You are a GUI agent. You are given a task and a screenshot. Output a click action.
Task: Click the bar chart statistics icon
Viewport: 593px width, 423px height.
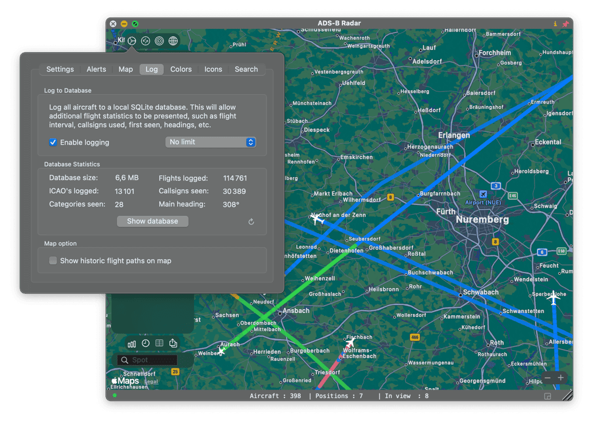pyautogui.click(x=132, y=343)
